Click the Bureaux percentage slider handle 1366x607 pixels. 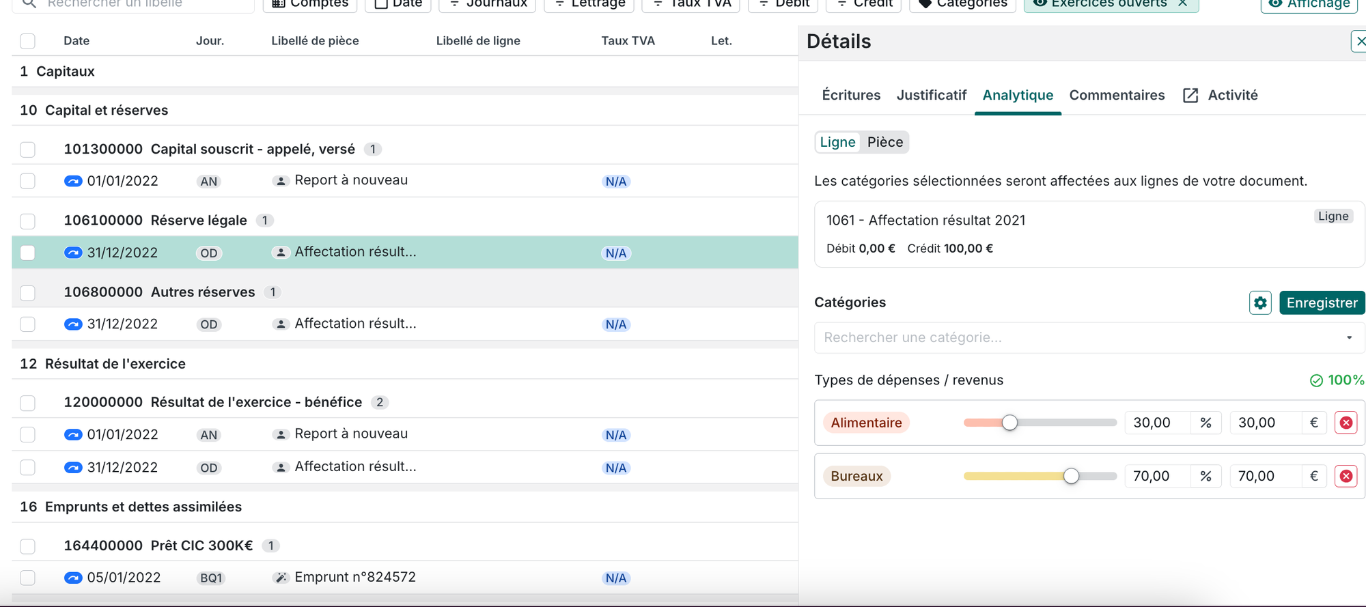tap(1071, 476)
